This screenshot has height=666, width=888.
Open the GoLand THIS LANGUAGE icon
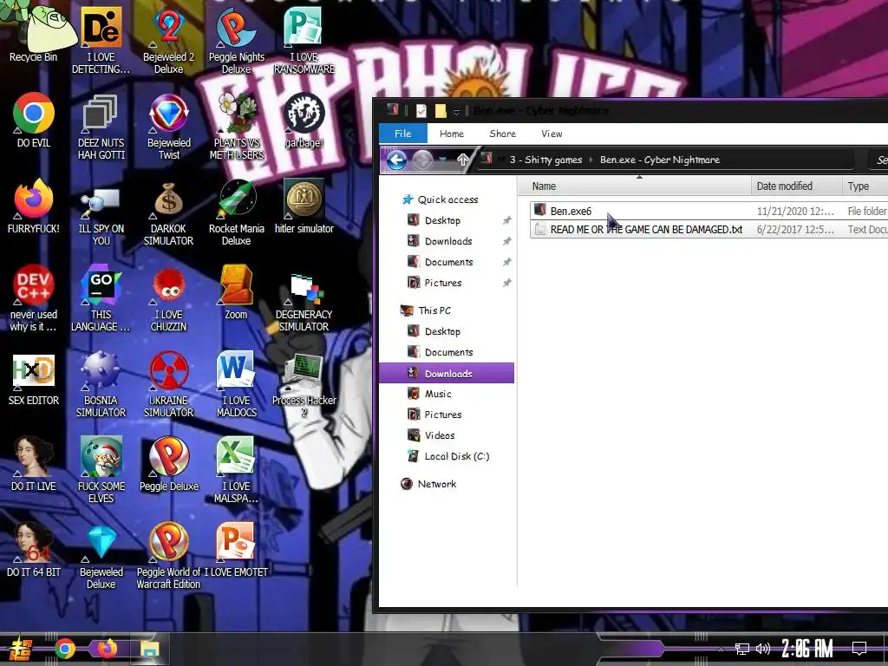101,298
